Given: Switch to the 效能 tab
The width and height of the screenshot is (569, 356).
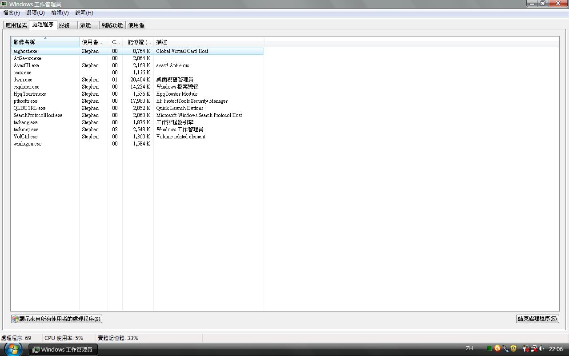Looking at the screenshot, I should click(x=88, y=25).
